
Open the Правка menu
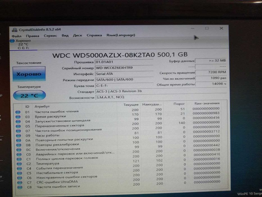click(x=32, y=36)
